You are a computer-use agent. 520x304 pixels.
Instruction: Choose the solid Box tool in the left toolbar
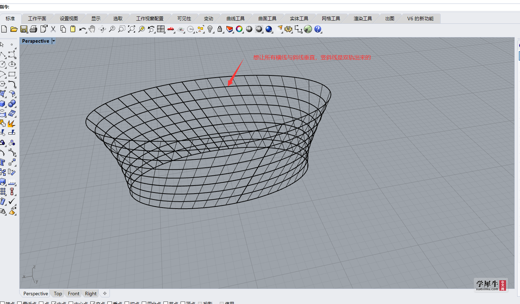3,104
